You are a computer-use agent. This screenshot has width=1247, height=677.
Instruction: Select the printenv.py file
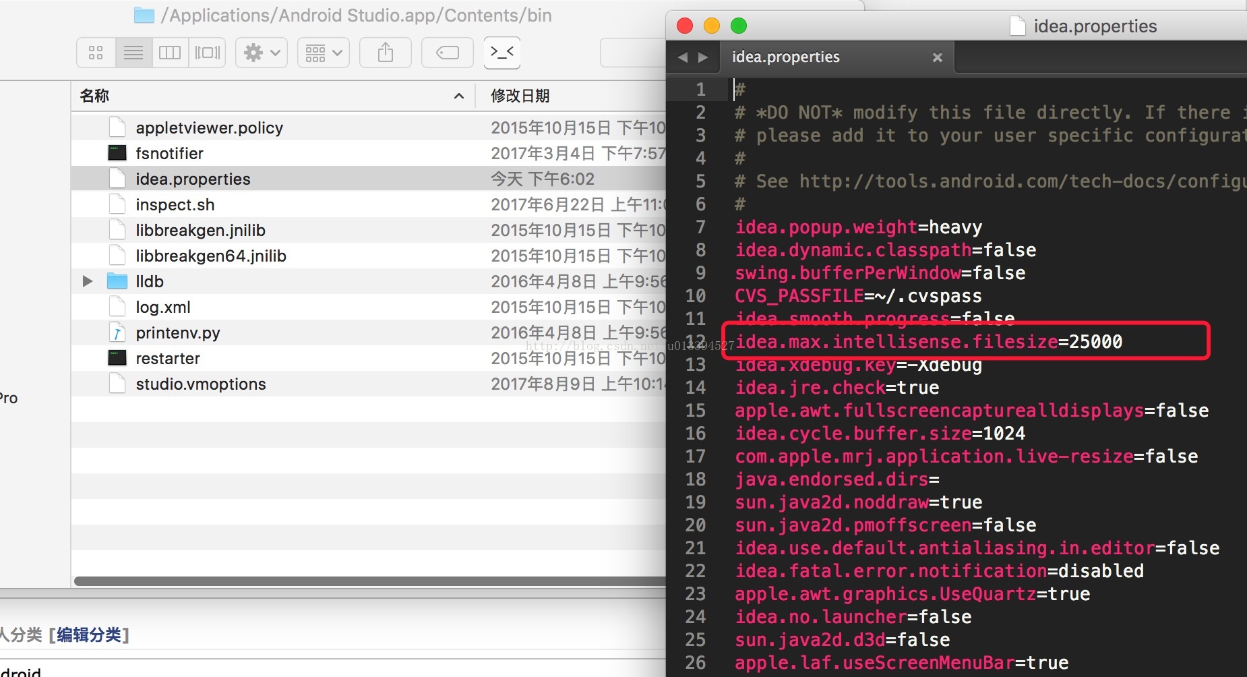[x=369, y=332]
